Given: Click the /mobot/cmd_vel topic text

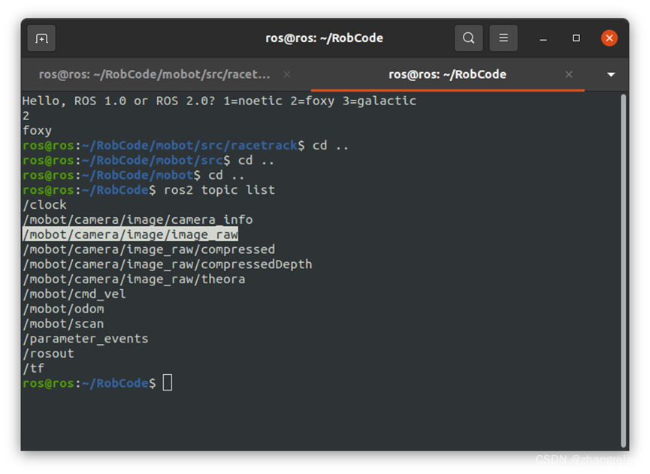Looking at the screenshot, I should tap(74, 294).
